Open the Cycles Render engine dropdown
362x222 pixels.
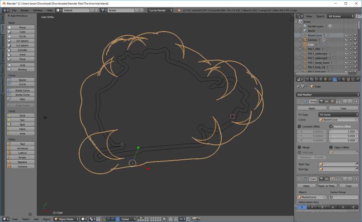pos(160,10)
